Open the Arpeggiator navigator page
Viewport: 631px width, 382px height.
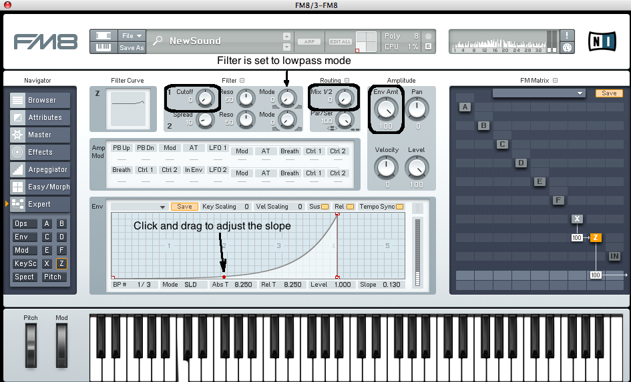(x=40, y=169)
